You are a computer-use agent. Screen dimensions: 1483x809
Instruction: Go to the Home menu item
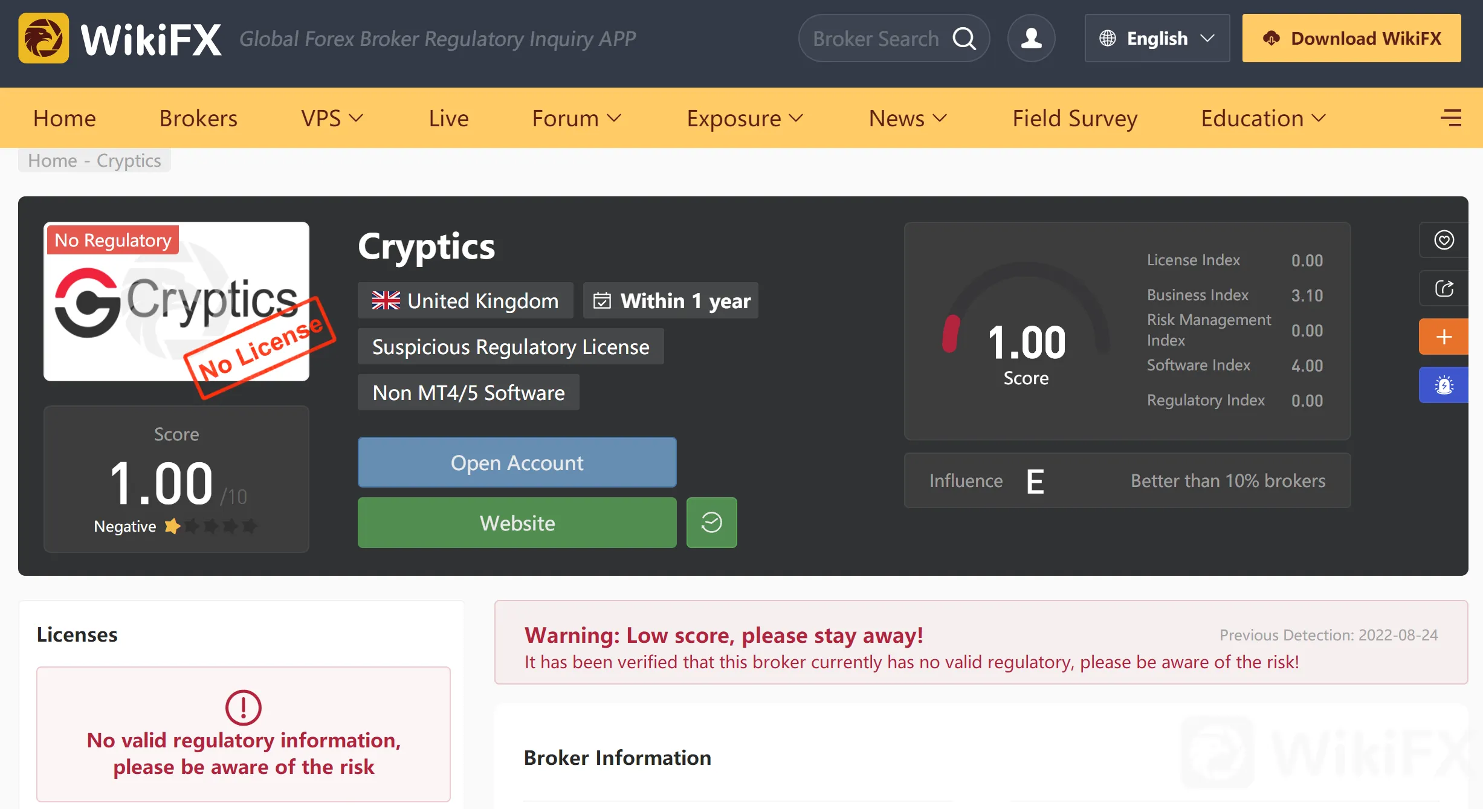click(65, 118)
